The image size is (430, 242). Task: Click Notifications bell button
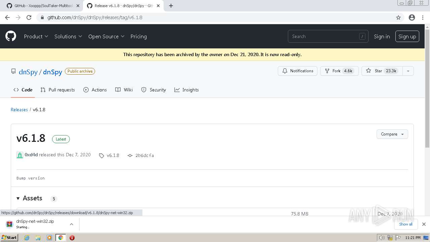coord(298,71)
